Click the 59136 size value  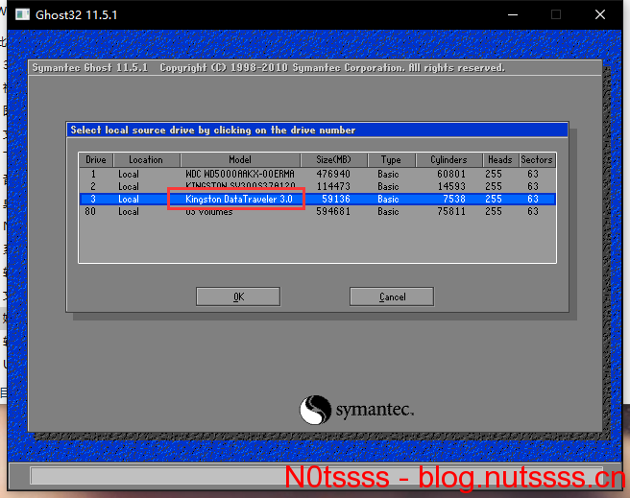click(336, 199)
